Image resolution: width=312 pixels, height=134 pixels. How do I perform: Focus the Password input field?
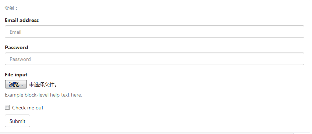coord(154,59)
